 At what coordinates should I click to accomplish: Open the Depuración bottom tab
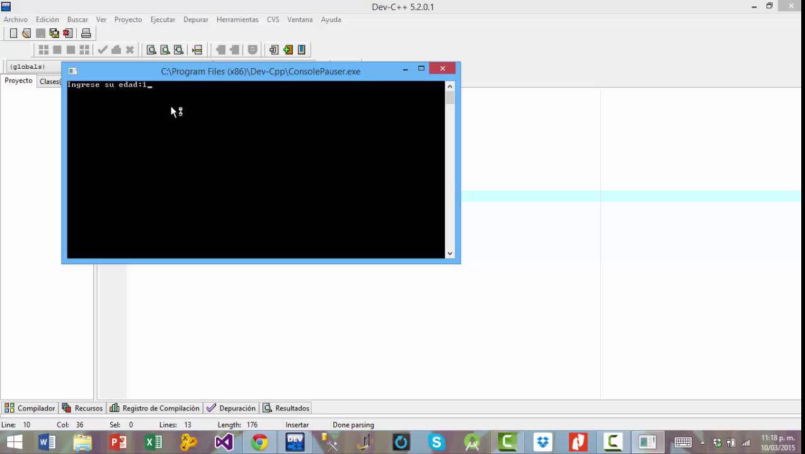pyautogui.click(x=231, y=408)
